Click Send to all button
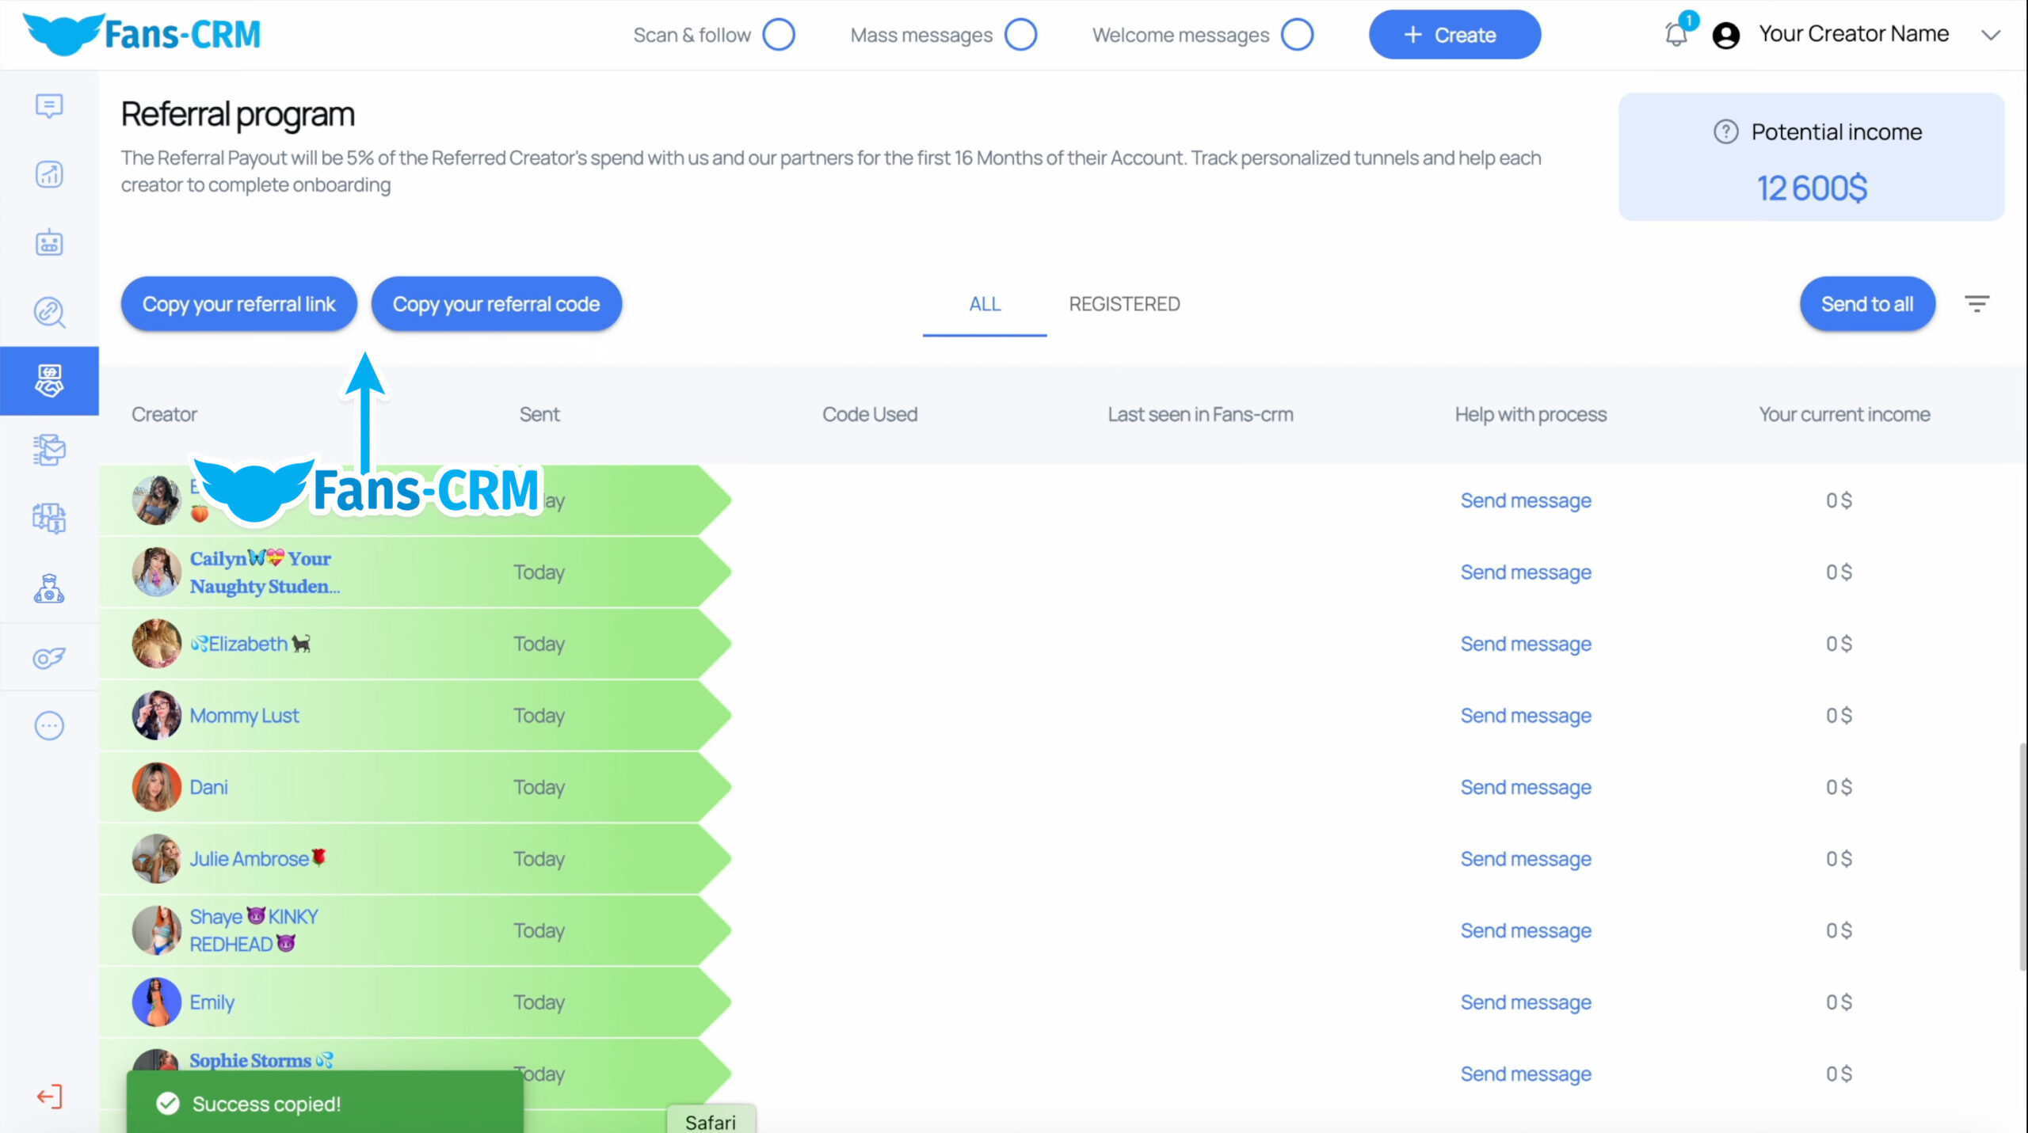 [1866, 303]
